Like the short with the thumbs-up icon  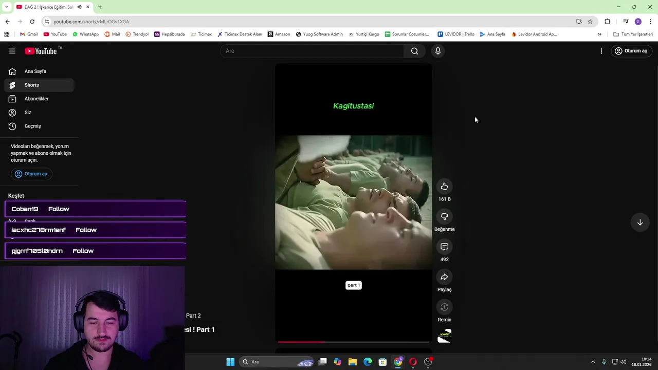[x=444, y=187]
